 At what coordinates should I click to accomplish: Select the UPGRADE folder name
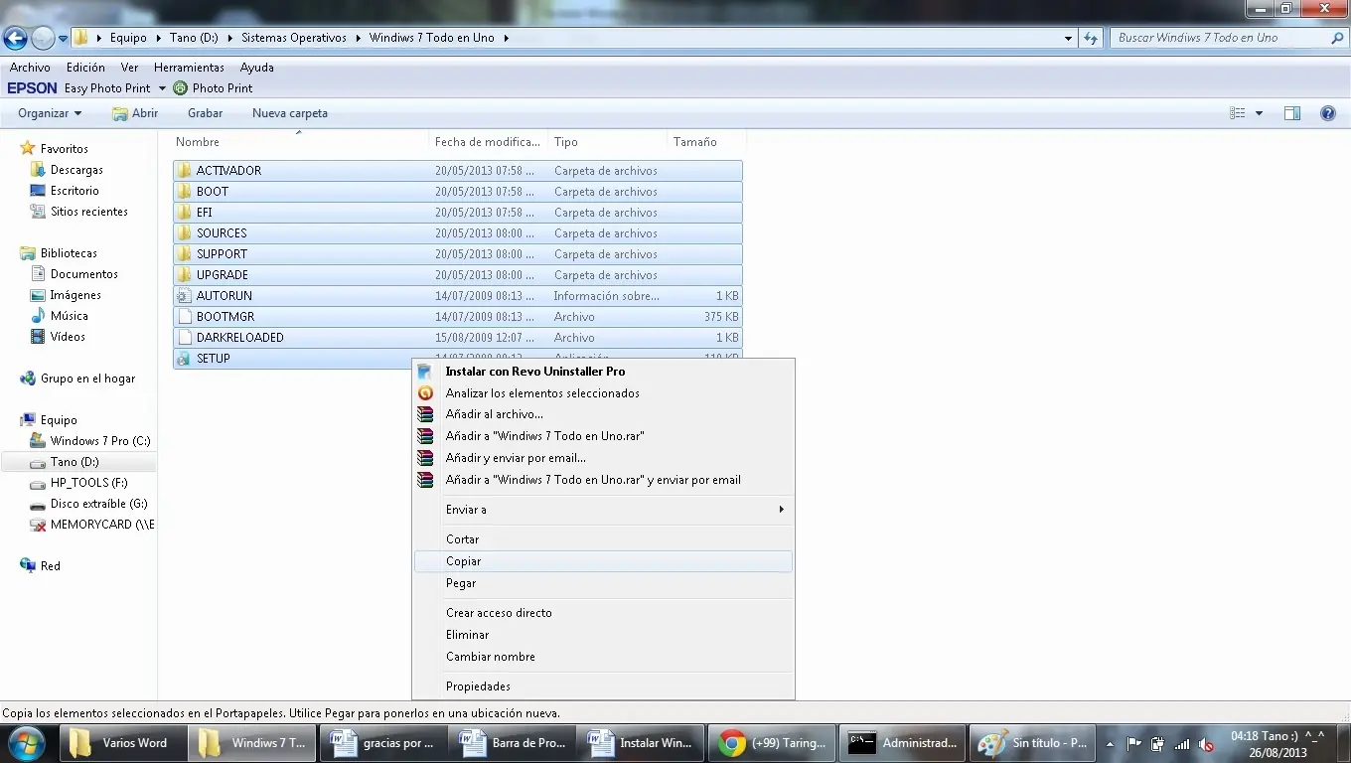pyautogui.click(x=223, y=275)
